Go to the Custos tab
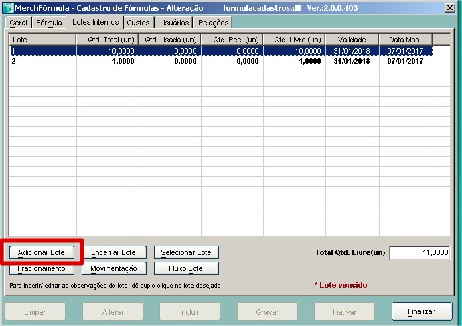This screenshot has width=462, height=326. (x=138, y=23)
